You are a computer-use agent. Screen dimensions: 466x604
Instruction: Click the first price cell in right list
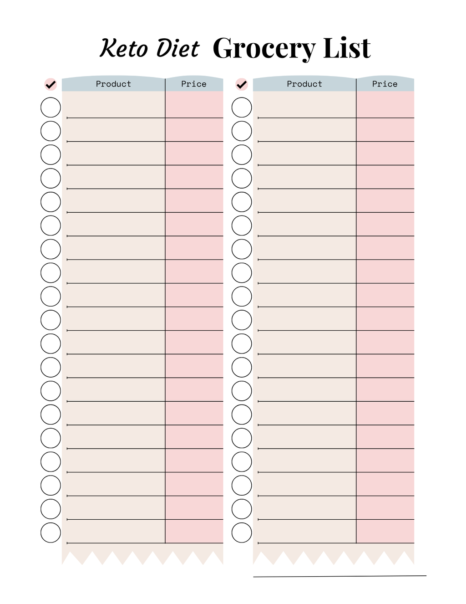(385, 106)
